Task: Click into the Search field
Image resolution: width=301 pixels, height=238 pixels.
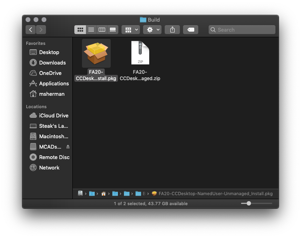Action: (x=242, y=30)
